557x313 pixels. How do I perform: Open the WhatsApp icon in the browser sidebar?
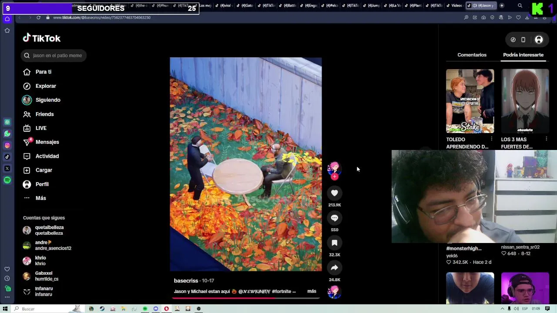point(7,134)
